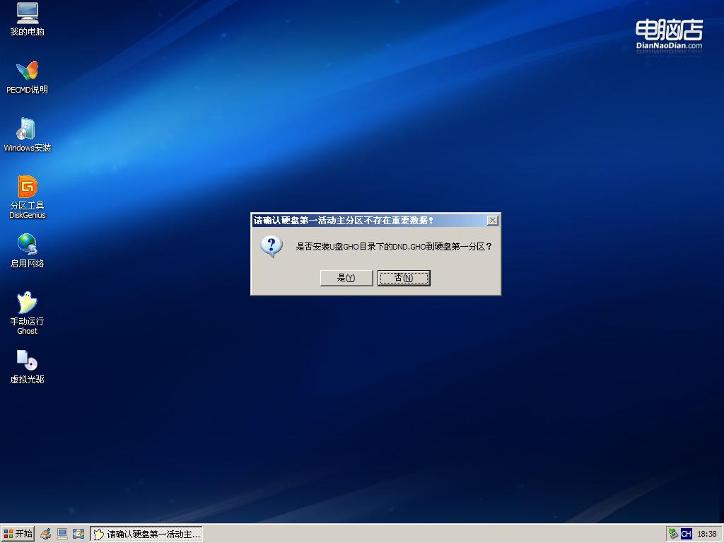Confirm install by clicking 是(Y)

[346, 278]
